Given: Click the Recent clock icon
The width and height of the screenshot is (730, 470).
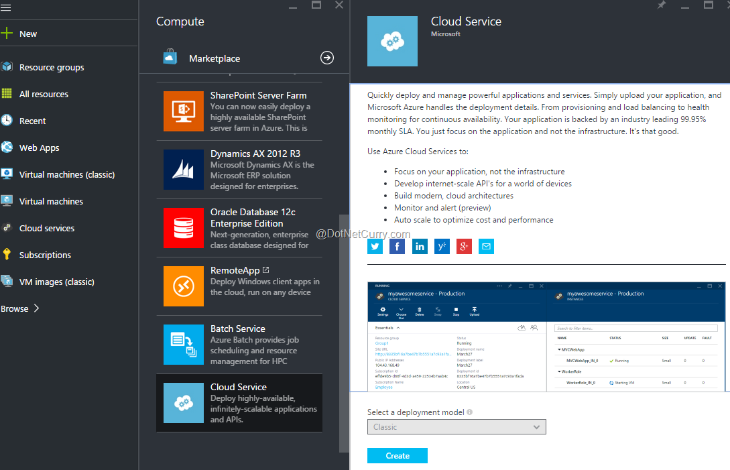Looking at the screenshot, I should [7, 120].
